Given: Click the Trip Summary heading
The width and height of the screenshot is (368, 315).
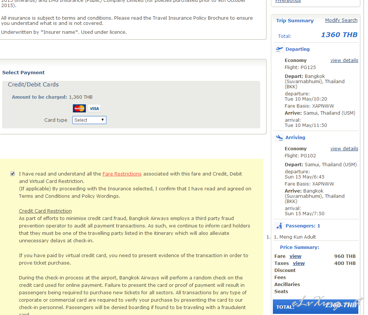Looking at the screenshot, I should [295, 21].
